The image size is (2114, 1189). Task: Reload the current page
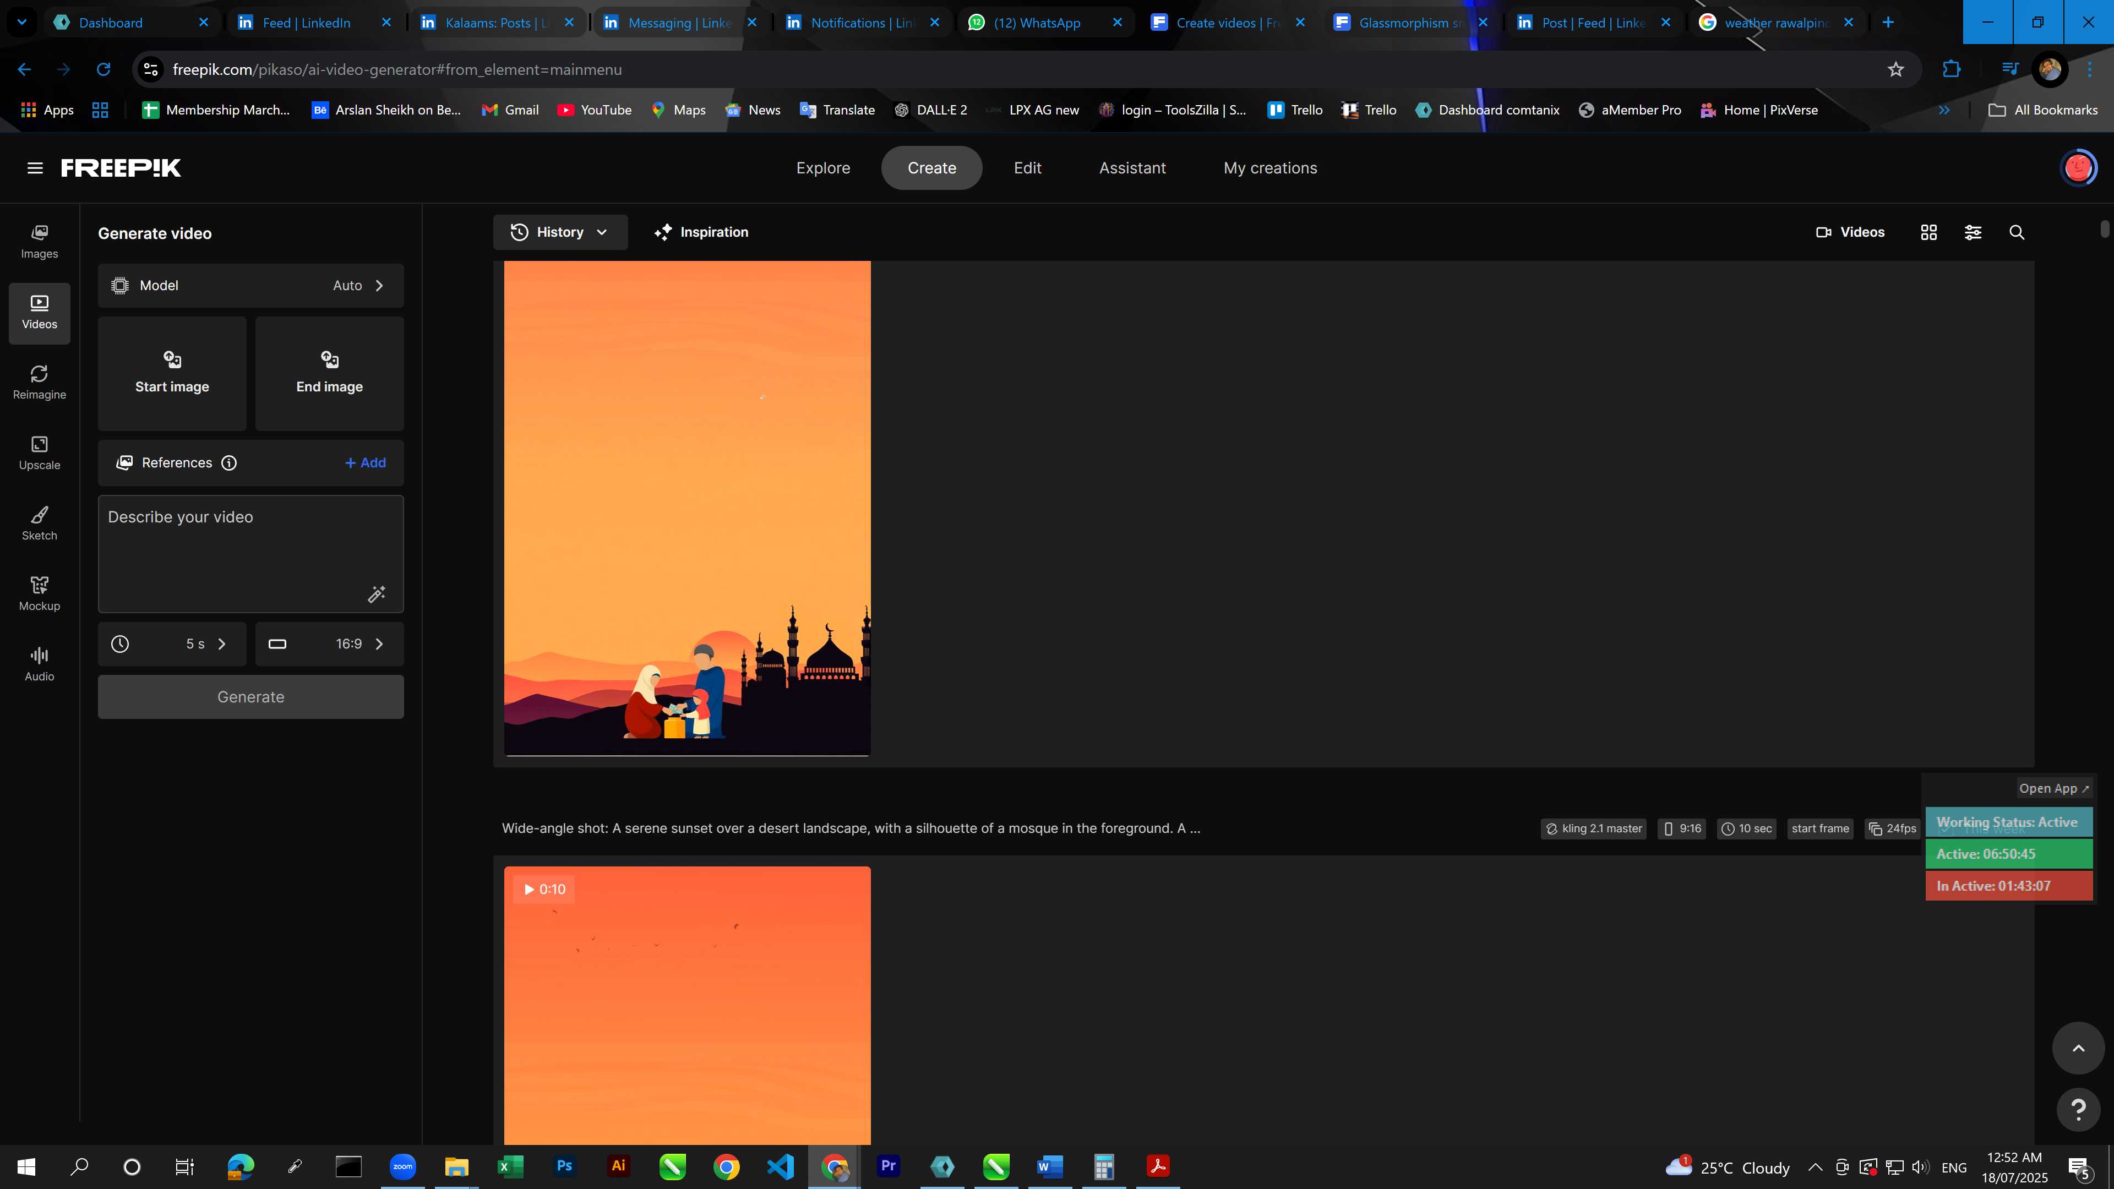click(103, 70)
